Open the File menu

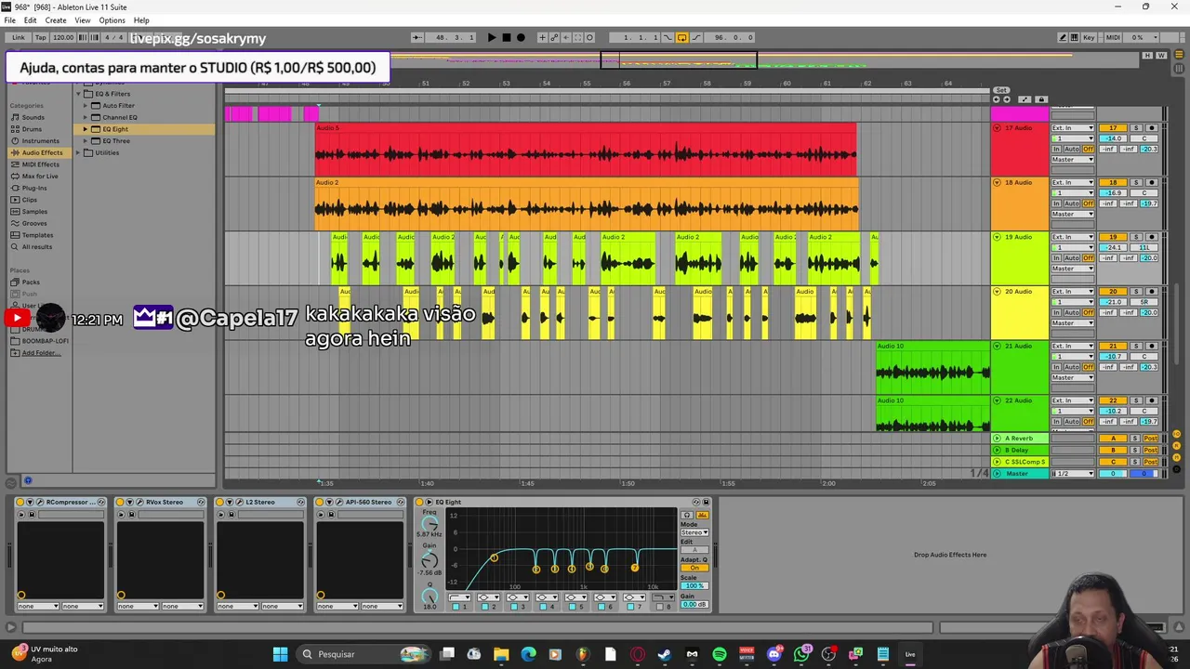click(x=9, y=20)
